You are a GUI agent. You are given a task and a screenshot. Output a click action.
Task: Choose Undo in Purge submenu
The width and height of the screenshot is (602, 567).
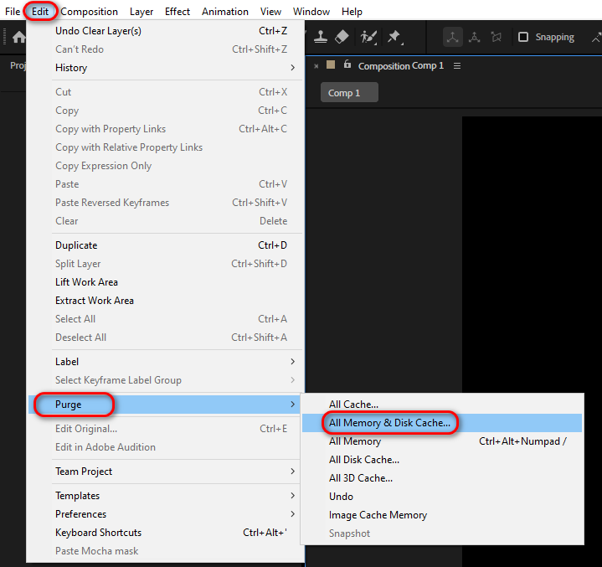[x=442, y=497]
